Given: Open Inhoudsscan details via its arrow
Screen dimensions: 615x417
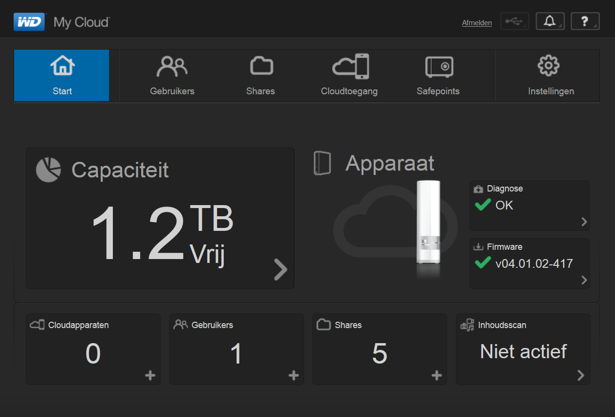Looking at the screenshot, I should pos(580,375).
